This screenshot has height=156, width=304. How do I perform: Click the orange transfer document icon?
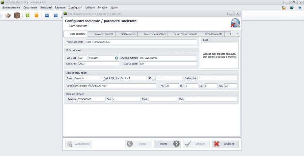(36, 15)
